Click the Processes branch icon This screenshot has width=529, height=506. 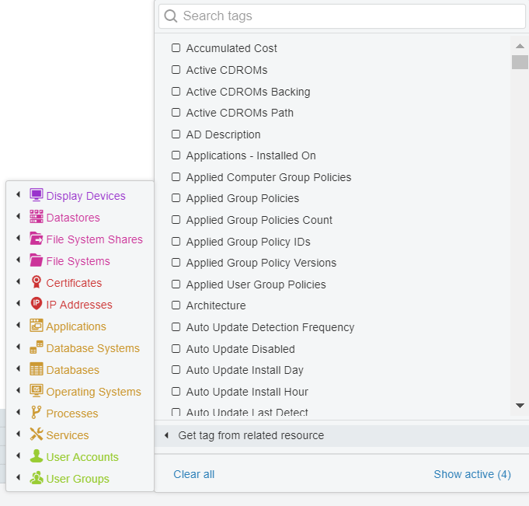pos(36,413)
